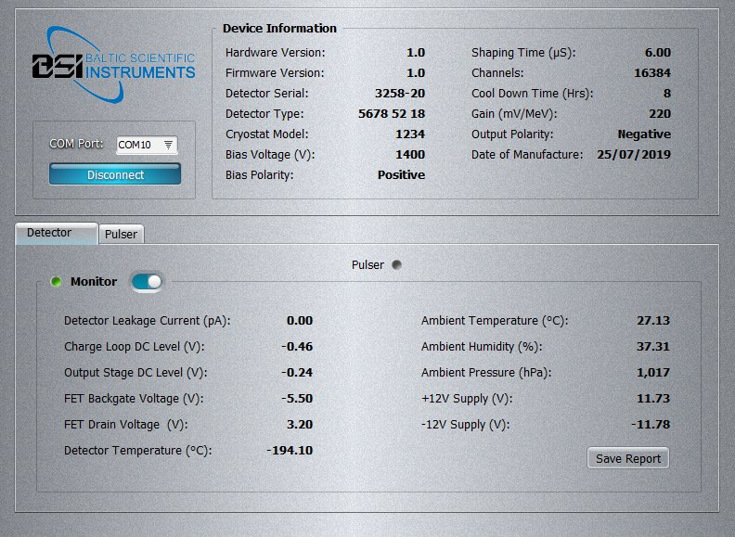Click the Detector Temperature value

click(x=289, y=451)
